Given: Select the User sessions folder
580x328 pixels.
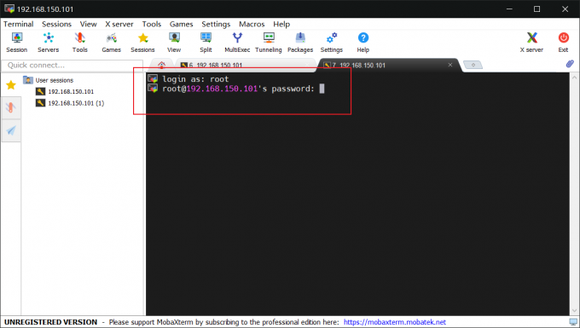Looking at the screenshot, I should (48, 80).
